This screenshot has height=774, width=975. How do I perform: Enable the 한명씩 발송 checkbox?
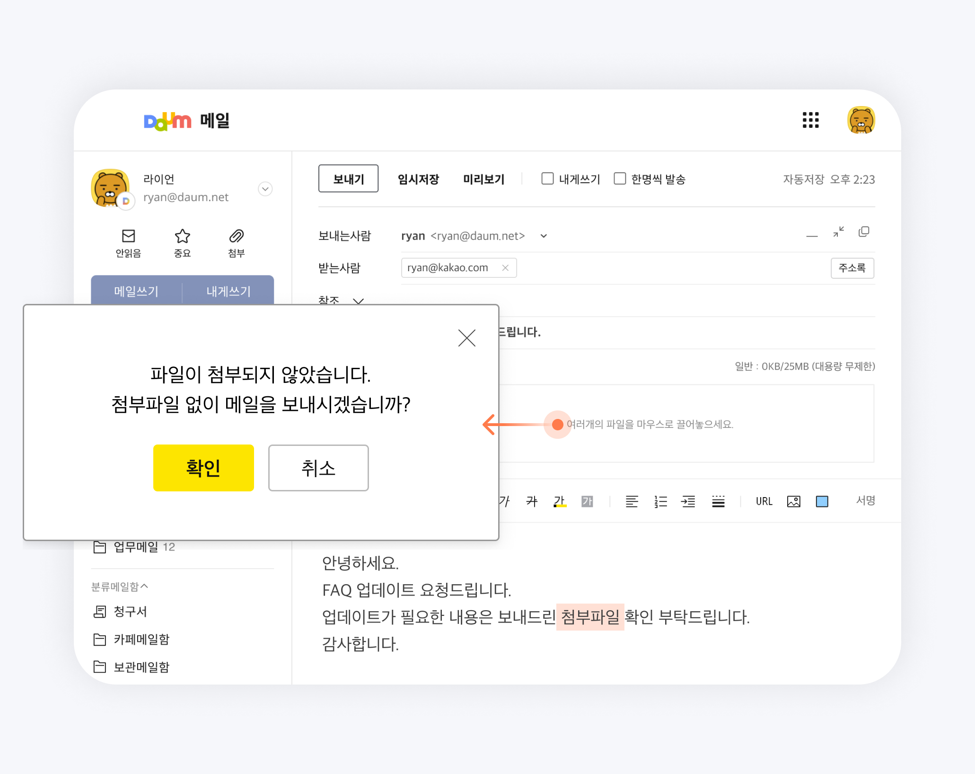point(620,178)
